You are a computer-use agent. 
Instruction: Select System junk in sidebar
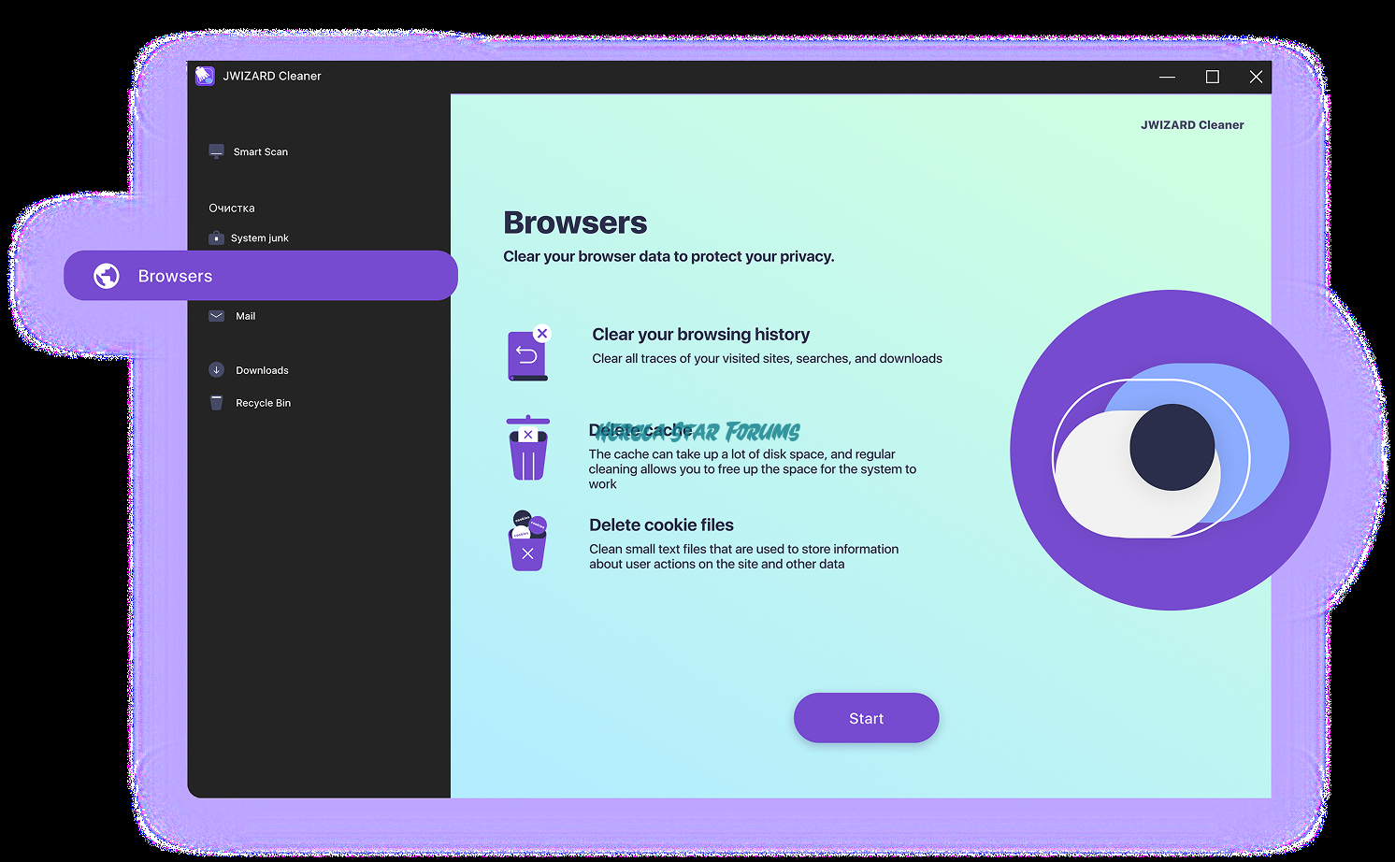coord(260,237)
